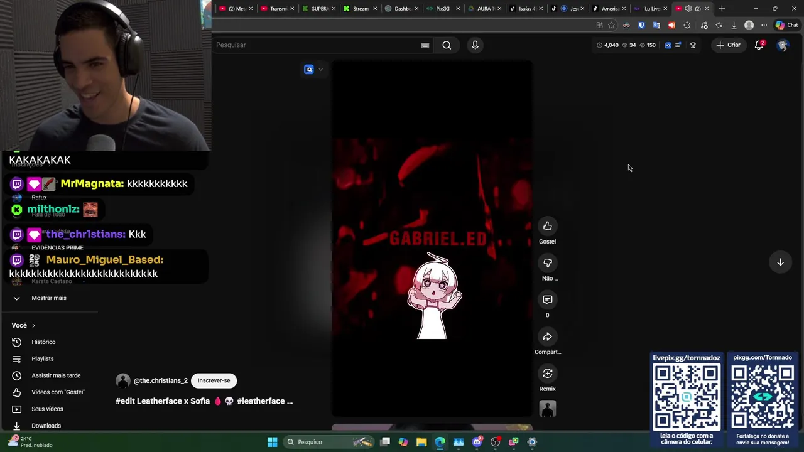Open YouTube notifications bell
This screenshot has height=452, width=804.
pos(759,45)
